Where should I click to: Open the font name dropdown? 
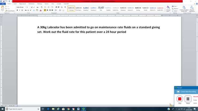(x=20, y=7)
